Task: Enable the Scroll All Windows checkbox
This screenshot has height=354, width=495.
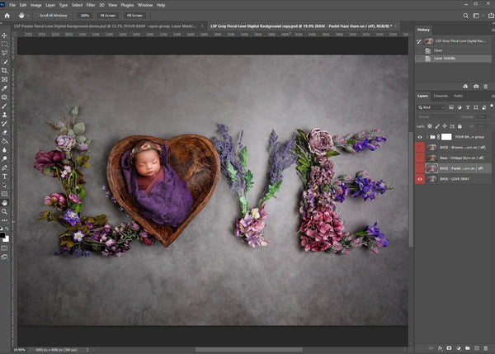Action: 35,15
